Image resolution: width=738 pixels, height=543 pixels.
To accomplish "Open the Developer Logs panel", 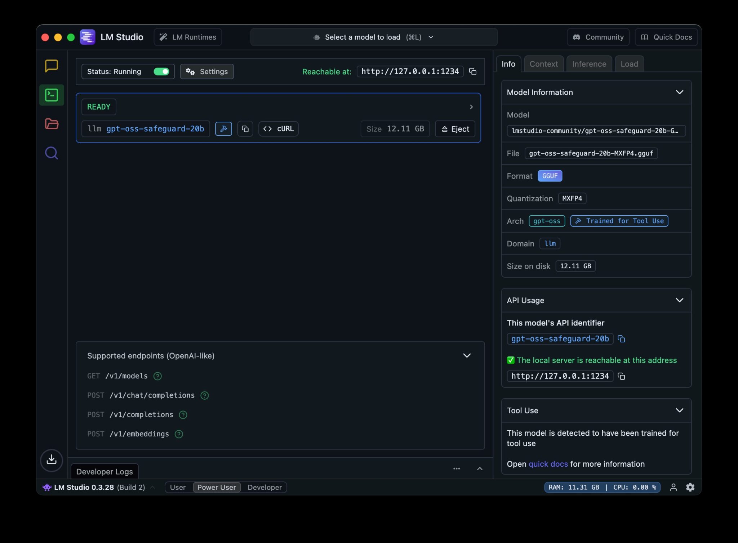I will click(x=104, y=471).
